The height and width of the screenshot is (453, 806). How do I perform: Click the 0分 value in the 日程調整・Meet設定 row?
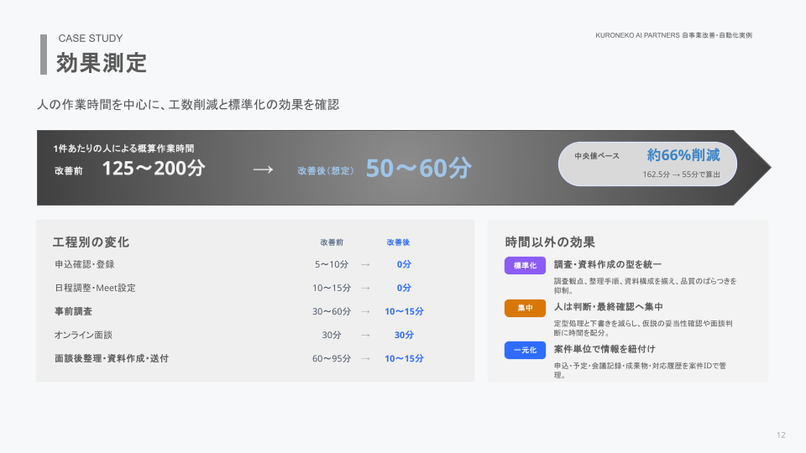click(x=404, y=288)
